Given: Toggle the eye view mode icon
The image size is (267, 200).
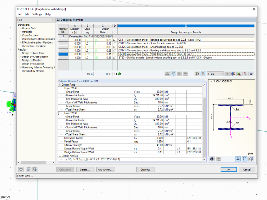Looking at the screenshot, I should click(251, 74).
